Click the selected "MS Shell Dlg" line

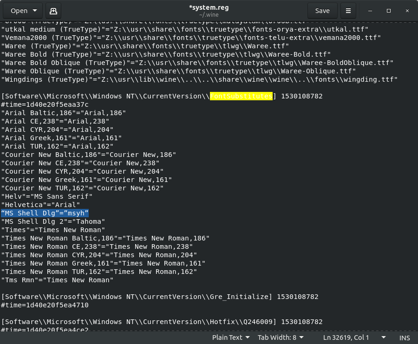(x=45, y=213)
